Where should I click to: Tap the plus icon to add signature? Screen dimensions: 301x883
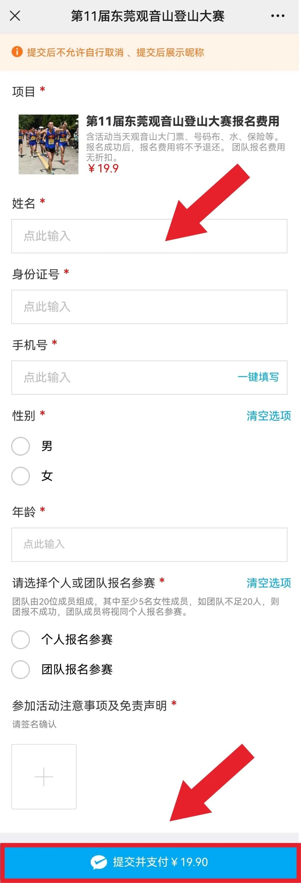44,776
